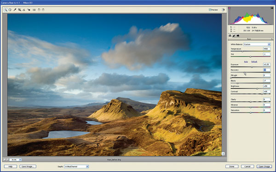
Task: Open the zoom level dropdown
Action: click(x=16, y=160)
